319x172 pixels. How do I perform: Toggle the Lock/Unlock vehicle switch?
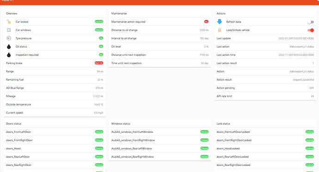[x=311, y=30]
